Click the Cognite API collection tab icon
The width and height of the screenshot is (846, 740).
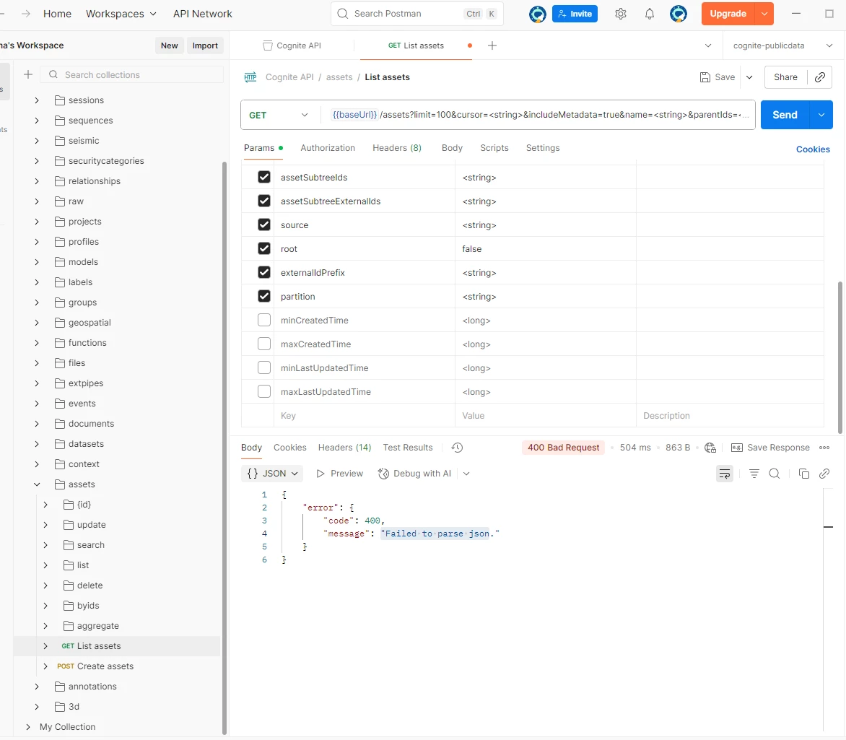(x=268, y=46)
